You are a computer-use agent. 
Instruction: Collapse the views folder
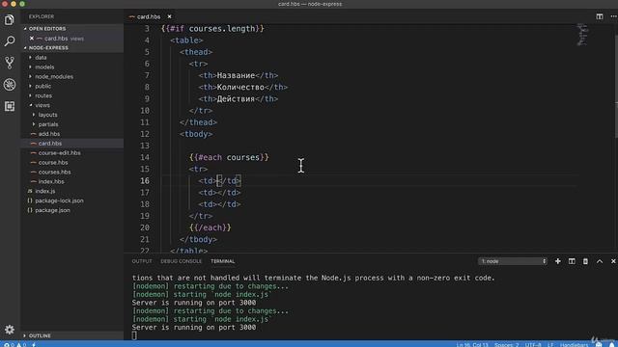point(42,105)
